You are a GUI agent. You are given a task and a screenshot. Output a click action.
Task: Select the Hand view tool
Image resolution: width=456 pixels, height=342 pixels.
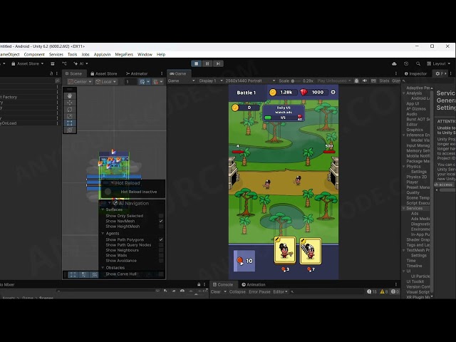[70, 95]
